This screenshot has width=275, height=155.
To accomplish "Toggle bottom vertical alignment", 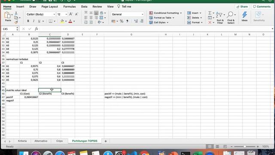I will click(96, 13).
